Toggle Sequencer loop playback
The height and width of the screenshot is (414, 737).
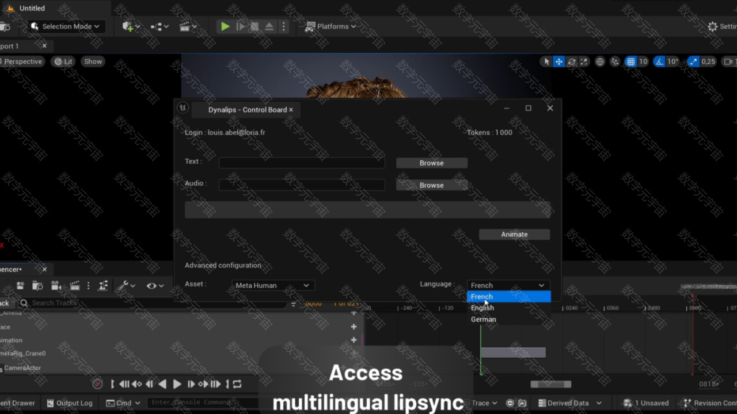point(237,384)
